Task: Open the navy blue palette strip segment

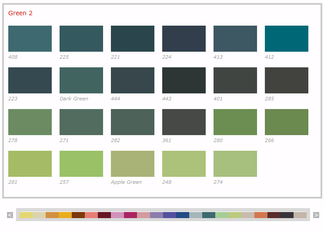Action: point(183,215)
